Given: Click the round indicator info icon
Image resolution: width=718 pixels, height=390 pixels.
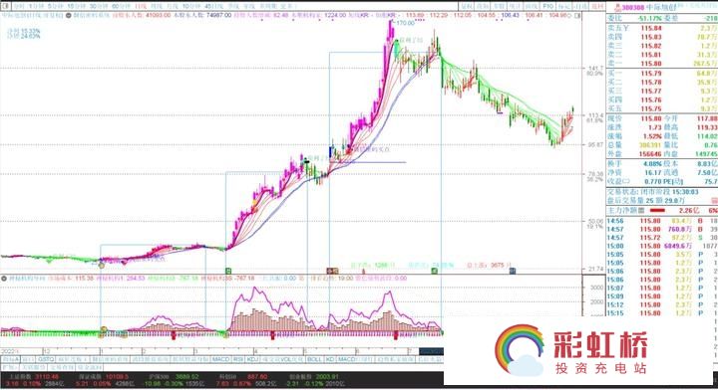Looking at the screenshot, I should point(69,15).
